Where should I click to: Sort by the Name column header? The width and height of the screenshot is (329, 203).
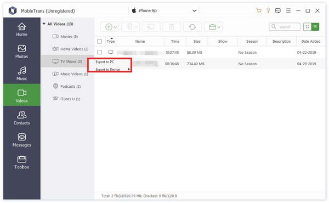tap(140, 41)
